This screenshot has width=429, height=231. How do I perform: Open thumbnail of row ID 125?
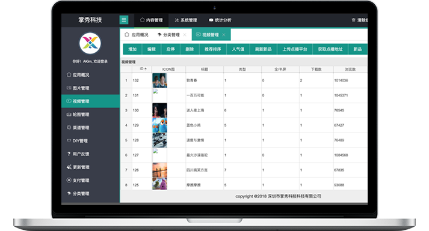(159, 184)
